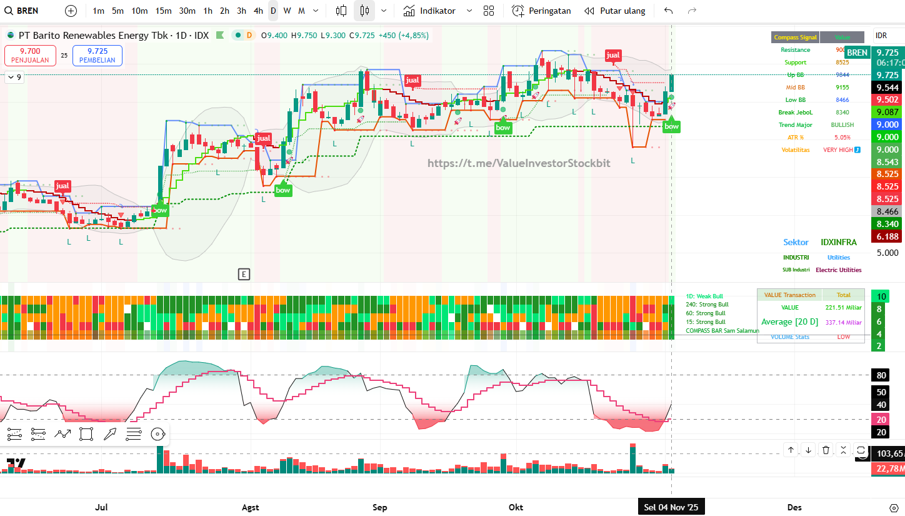Click the red PENJUALAN sell button
The image size is (905, 516).
pos(30,56)
